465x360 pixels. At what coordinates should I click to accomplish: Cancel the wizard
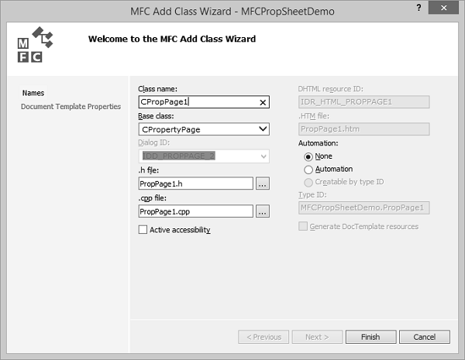[424, 337]
